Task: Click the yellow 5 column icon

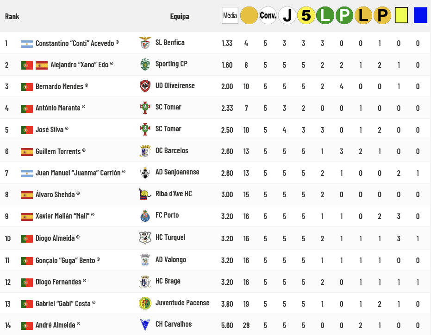Action: (306, 16)
